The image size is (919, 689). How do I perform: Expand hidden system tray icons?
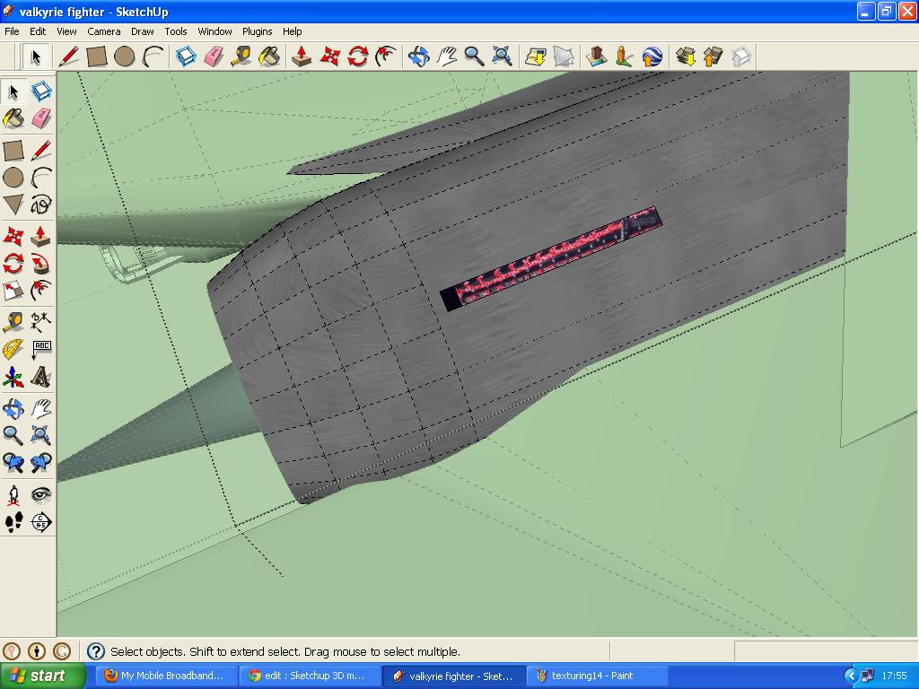[x=850, y=676]
